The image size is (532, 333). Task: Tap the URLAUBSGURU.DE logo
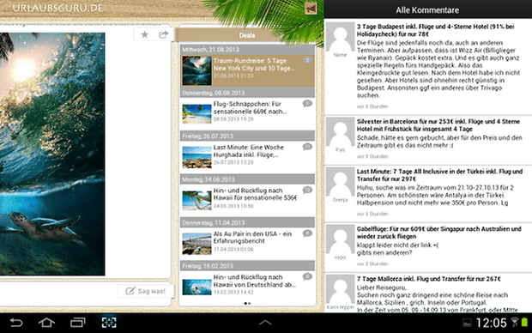(x=57, y=8)
